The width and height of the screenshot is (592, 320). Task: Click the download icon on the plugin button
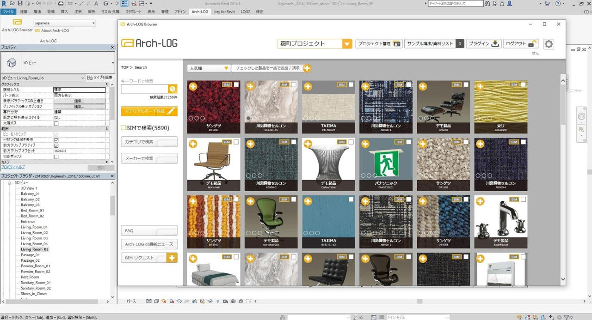495,44
